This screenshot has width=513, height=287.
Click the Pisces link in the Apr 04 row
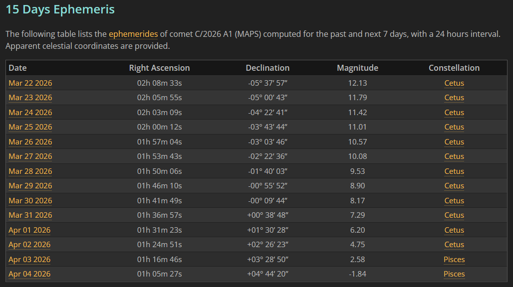pos(454,274)
